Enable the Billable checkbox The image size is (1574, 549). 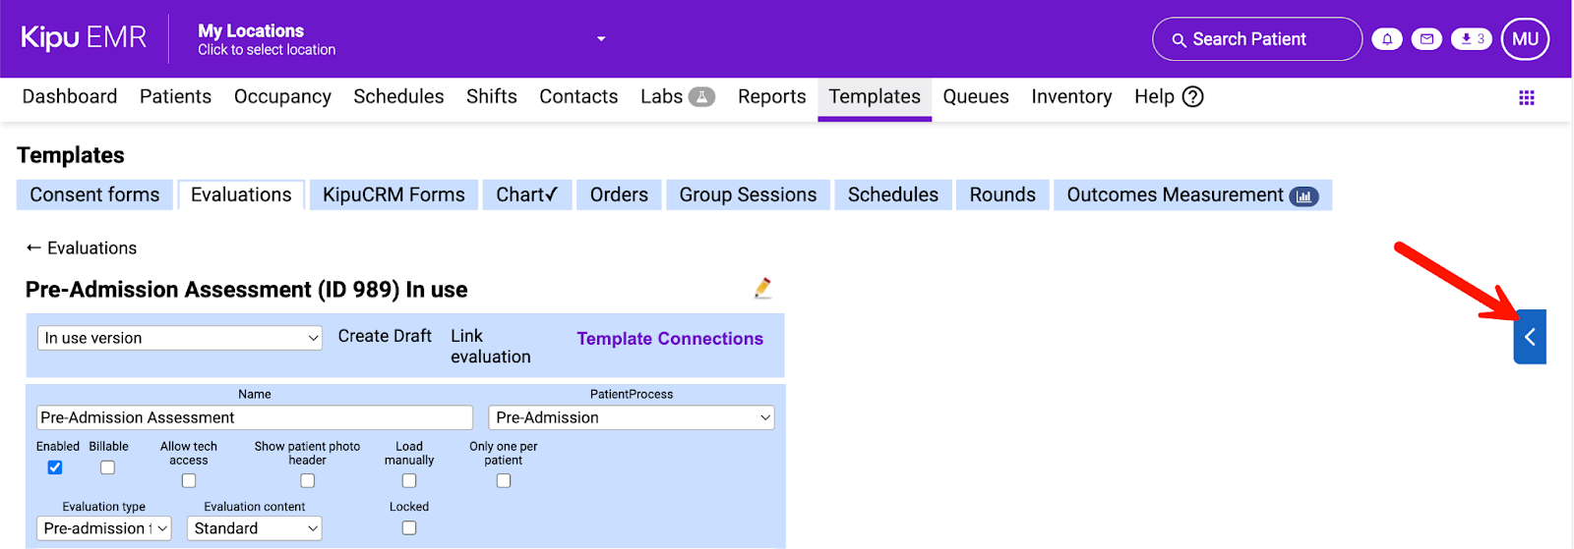tap(108, 467)
